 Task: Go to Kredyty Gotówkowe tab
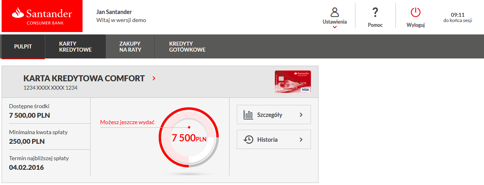187,46
